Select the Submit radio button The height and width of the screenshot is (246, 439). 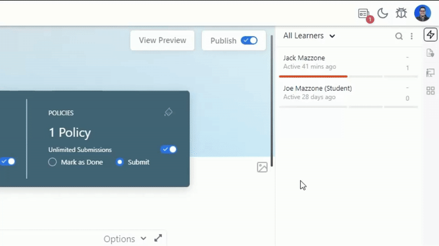120,162
